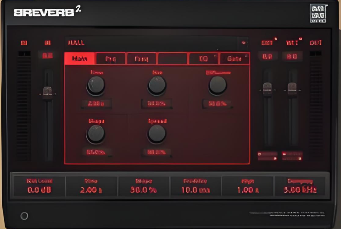Click the 2.00 s cell in the bottom bar
Viewport: 341px width, 229px height.
point(91,186)
